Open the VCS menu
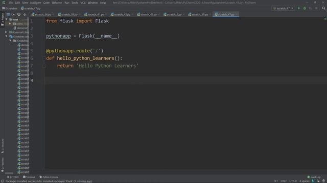327x183 pixels. pyautogui.click(x=83, y=3)
